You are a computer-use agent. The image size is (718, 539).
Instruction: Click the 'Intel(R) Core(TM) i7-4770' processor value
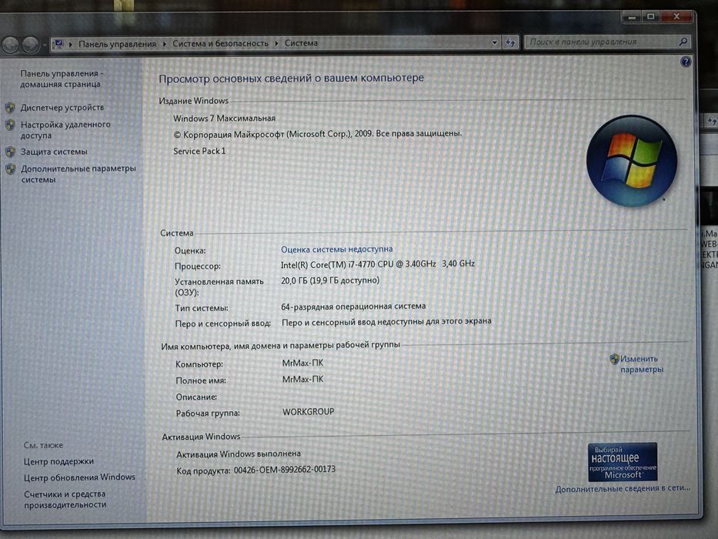point(378,264)
